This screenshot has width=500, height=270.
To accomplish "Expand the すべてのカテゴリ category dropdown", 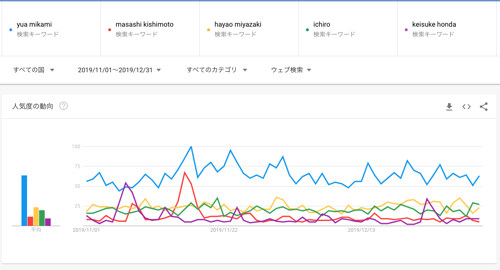I will (217, 70).
